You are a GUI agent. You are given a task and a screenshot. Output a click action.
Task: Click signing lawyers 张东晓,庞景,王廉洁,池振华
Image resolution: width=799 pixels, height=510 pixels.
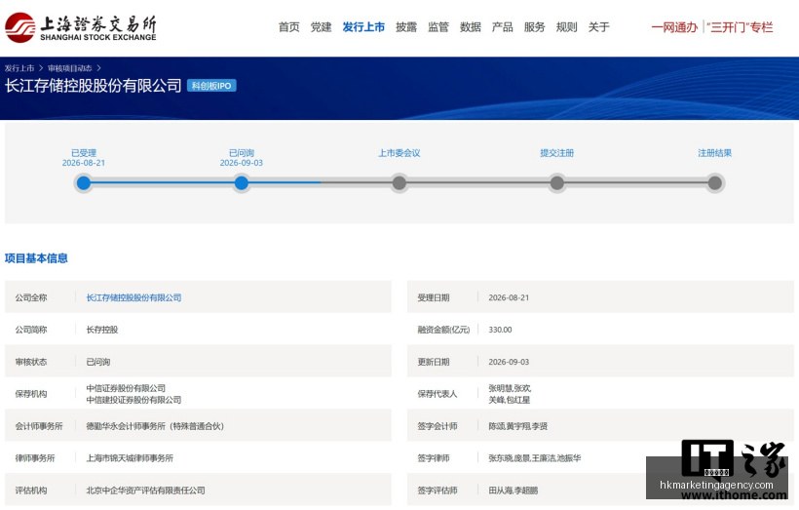[x=535, y=458]
